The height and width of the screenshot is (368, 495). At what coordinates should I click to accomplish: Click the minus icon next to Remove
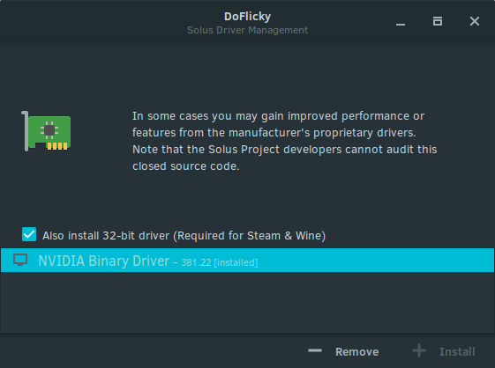315,350
